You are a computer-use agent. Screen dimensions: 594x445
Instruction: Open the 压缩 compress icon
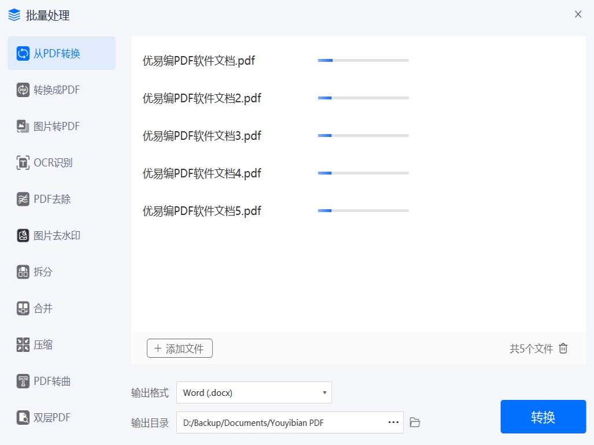tap(23, 345)
